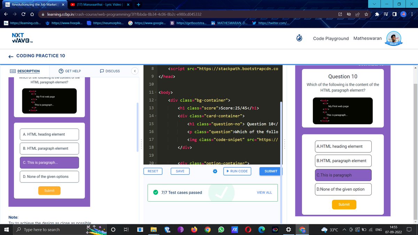Fold the option-container div at line 20
The width and height of the screenshot is (418, 235).
pos(155,163)
